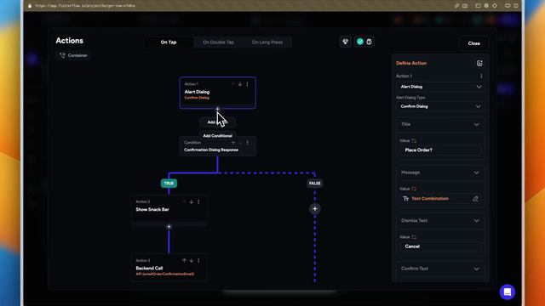
Task: Collapse the Message section chevron
Action: click(477, 173)
